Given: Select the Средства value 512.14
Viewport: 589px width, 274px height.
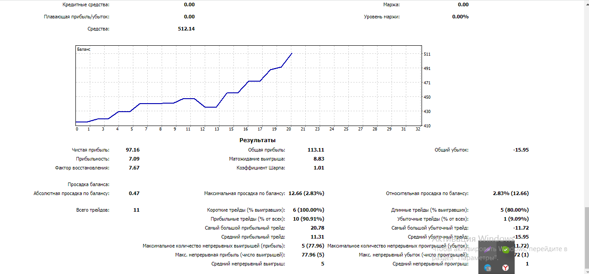Looking at the screenshot, I should 186,29.
